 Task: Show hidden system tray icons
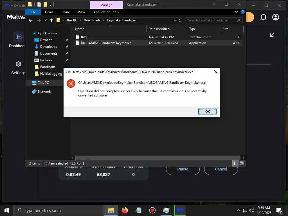238,210
